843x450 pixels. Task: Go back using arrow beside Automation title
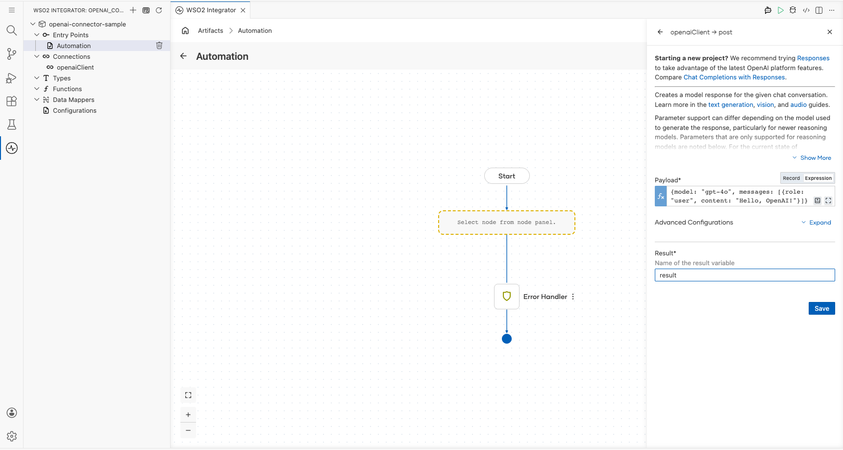click(183, 56)
